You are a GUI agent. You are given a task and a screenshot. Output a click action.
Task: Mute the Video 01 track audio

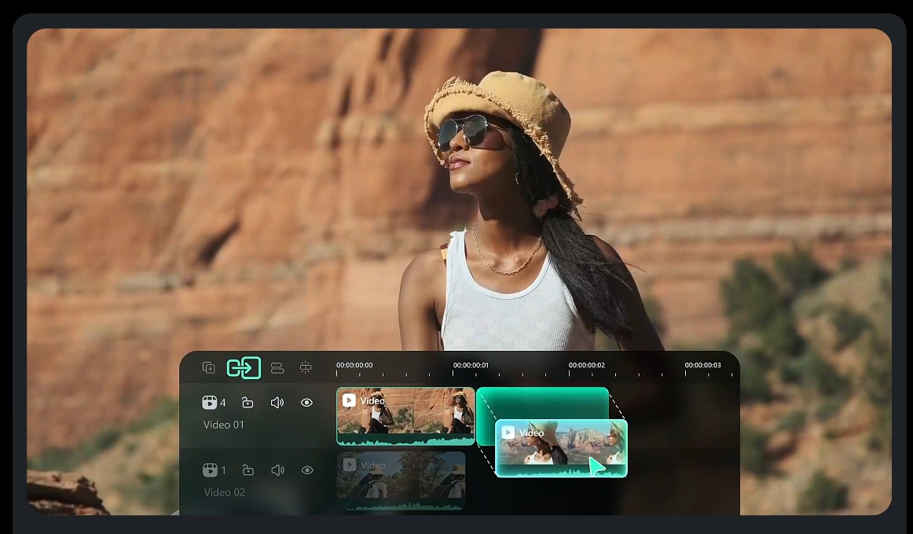[277, 402]
